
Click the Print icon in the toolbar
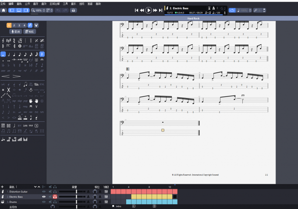coord(74,10)
